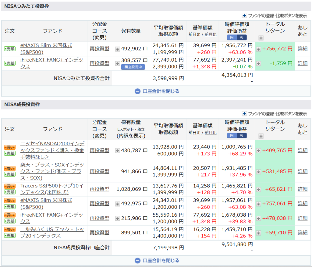Click the 買い icon for Tracers S&P500 トップ10

click(x=9, y=186)
